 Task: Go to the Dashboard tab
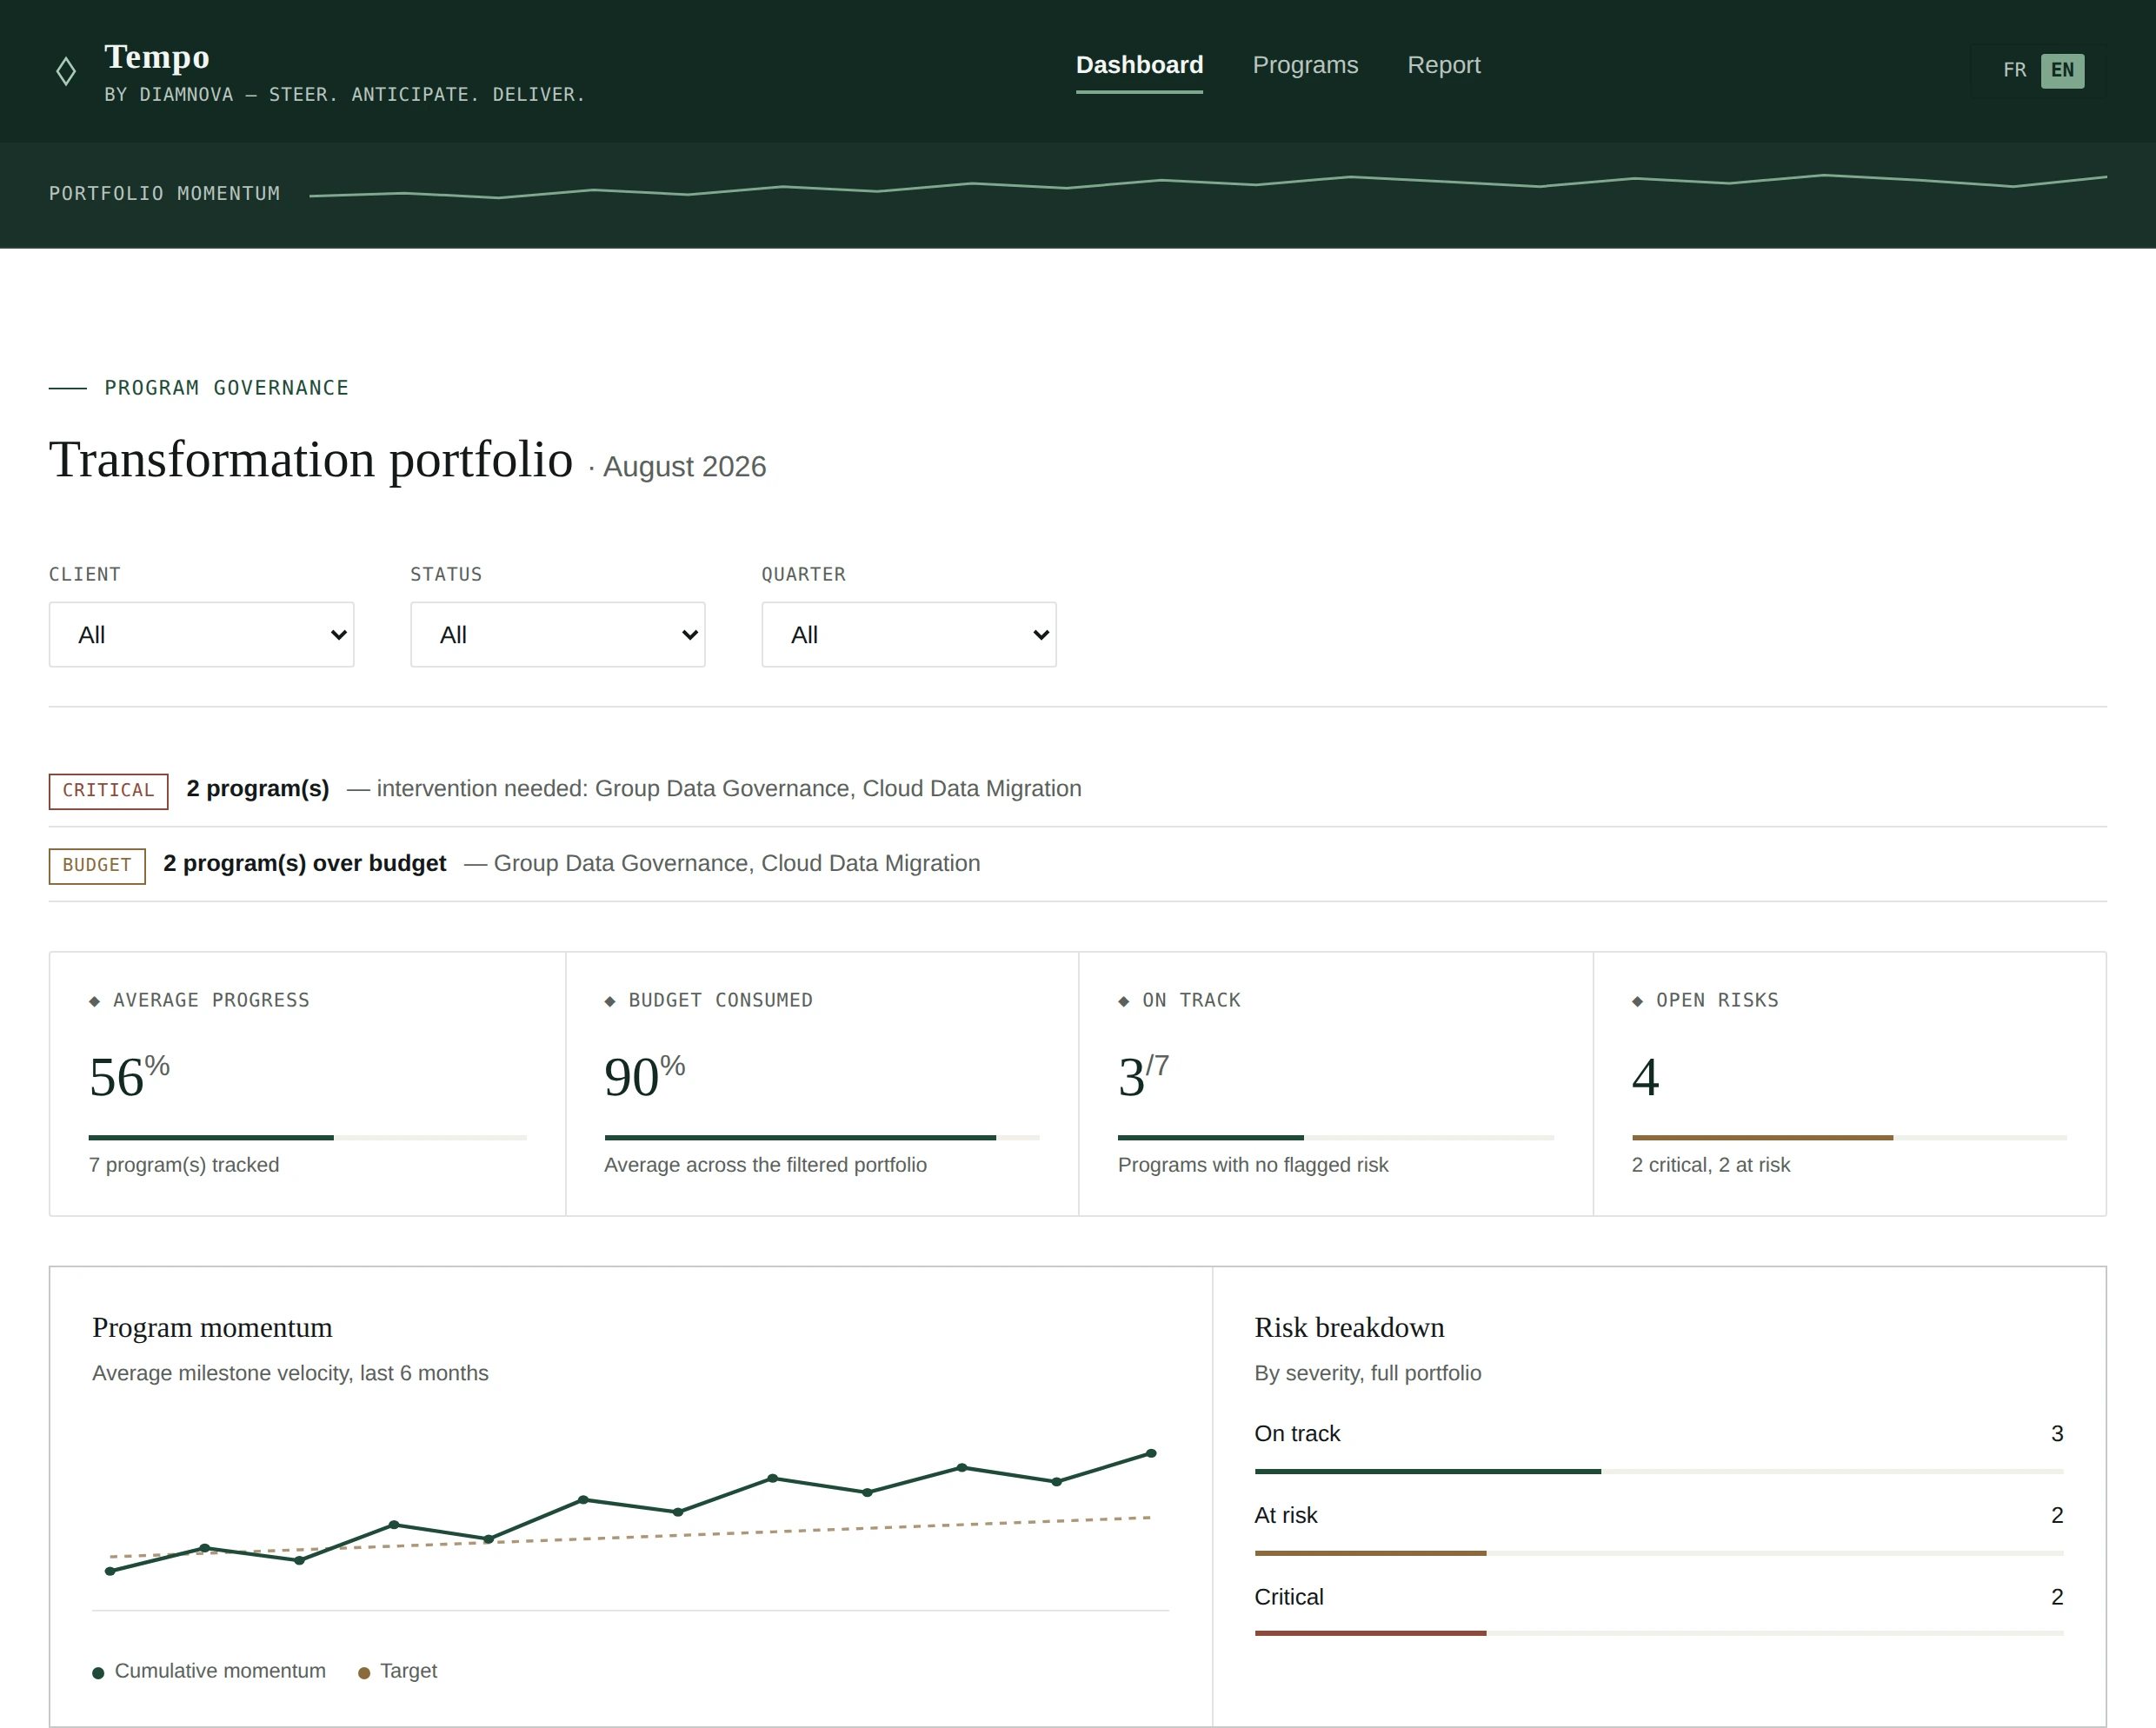click(1139, 65)
